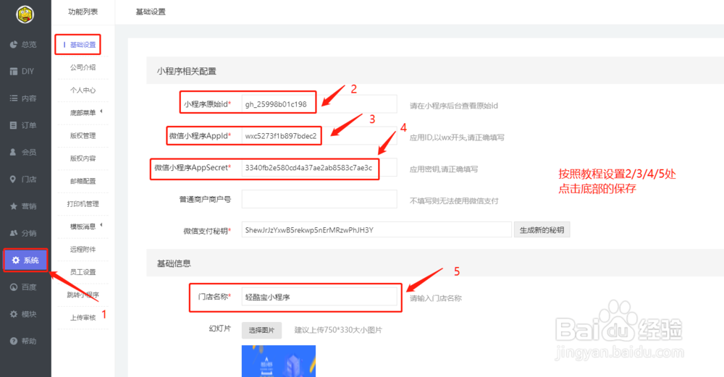This screenshot has width=724, height=377.
Task: Open 打印机管理 menu item
Action: [83, 203]
